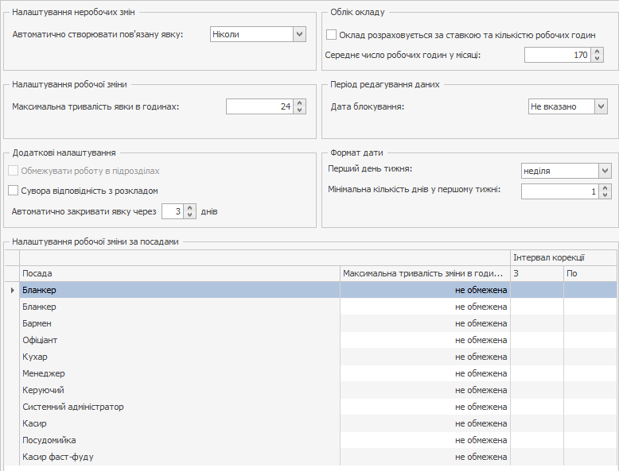The image size is (619, 471).
Task: Click the 'Максимальна тривалість явки' input field
Action: 259,106
